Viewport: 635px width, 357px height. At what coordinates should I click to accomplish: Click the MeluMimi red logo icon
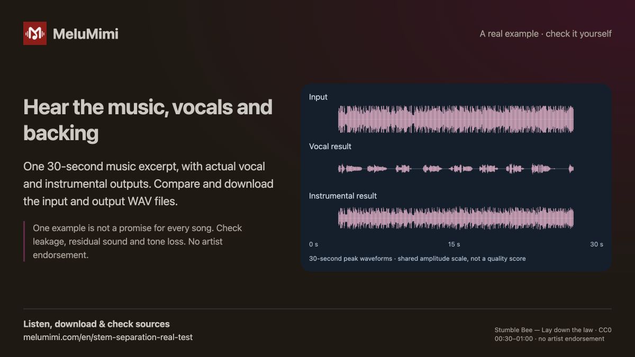click(35, 33)
